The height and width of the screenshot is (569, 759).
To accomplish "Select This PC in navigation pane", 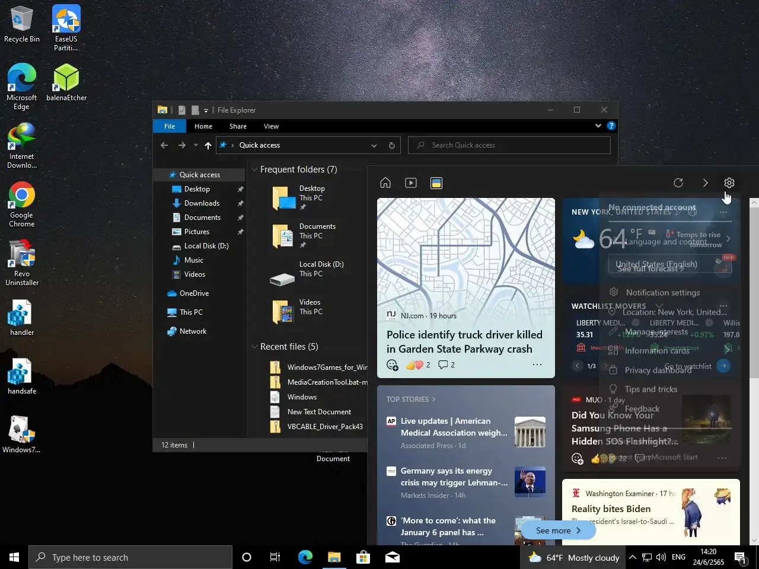I will [191, 312].
